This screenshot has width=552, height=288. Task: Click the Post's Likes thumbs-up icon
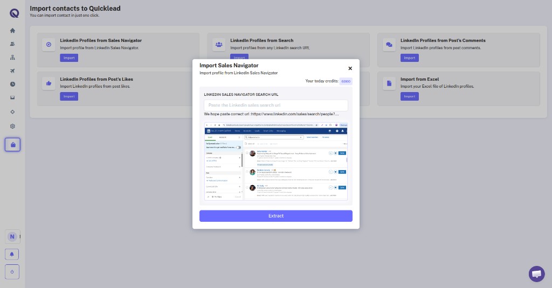[49, 83]
